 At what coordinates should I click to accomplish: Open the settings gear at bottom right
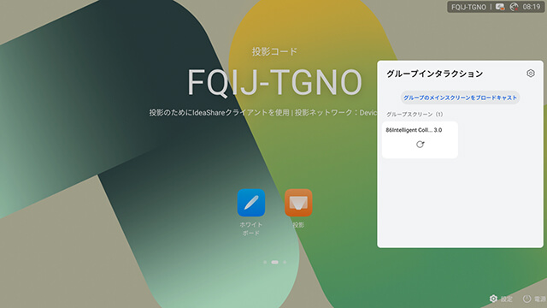(x=493, y=299)
